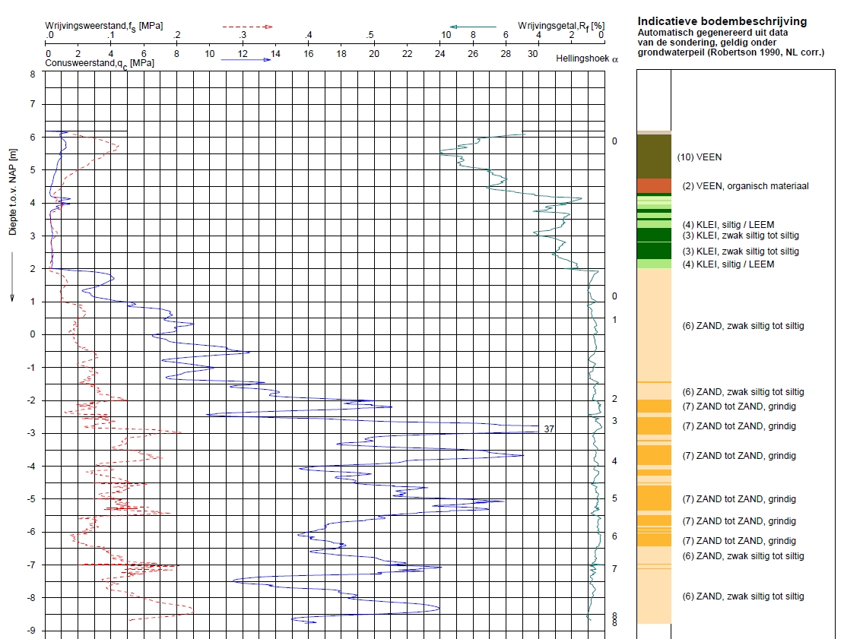Select the "(2) VEEN, organisch materiaal" label
The image size is (844, 639).
(x=744, y=186)
